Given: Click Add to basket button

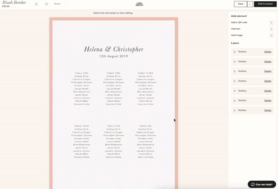Looking at the screenshot, I should 265,4.
